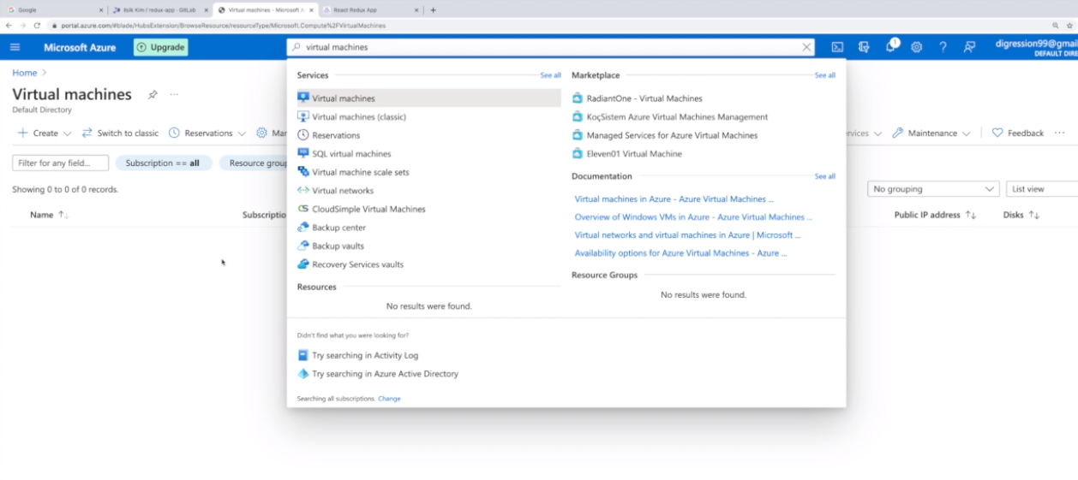Open the notifications bell

pos(891,46)
